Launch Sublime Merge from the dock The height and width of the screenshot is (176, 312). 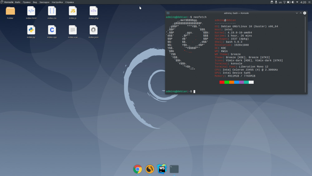tap(150, 169)
